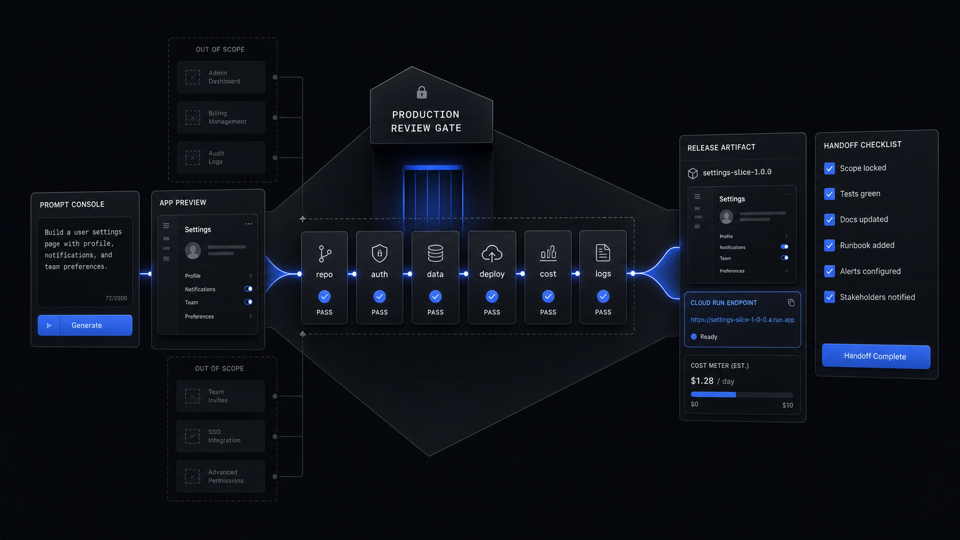Open hamburger menu in Release Artifact preview

point(697,197)
